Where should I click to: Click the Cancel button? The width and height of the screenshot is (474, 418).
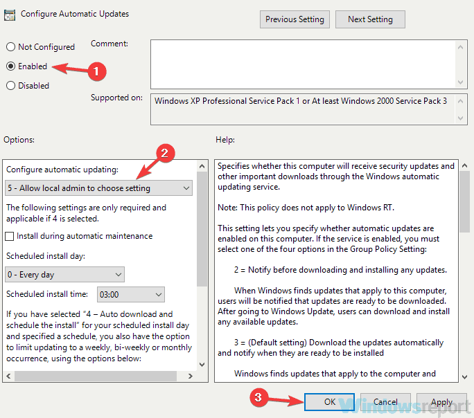385,401
